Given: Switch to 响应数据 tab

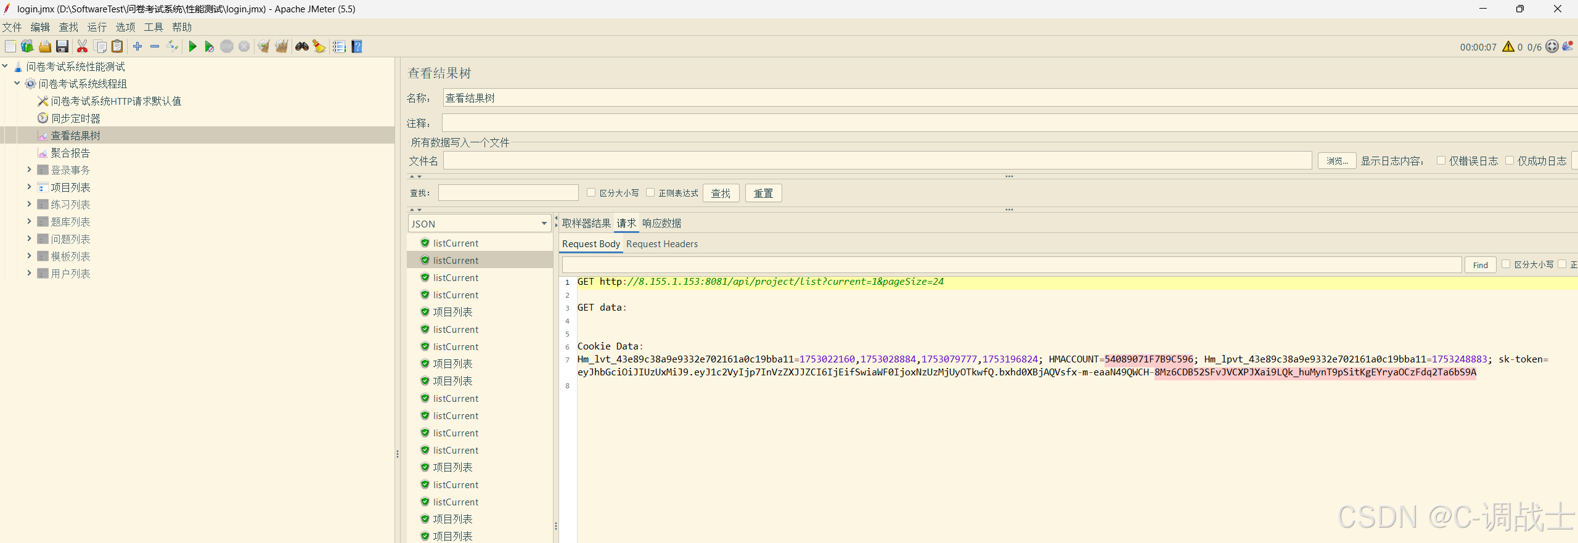Looking at the screenshot, I should click(x=661, y=223).
